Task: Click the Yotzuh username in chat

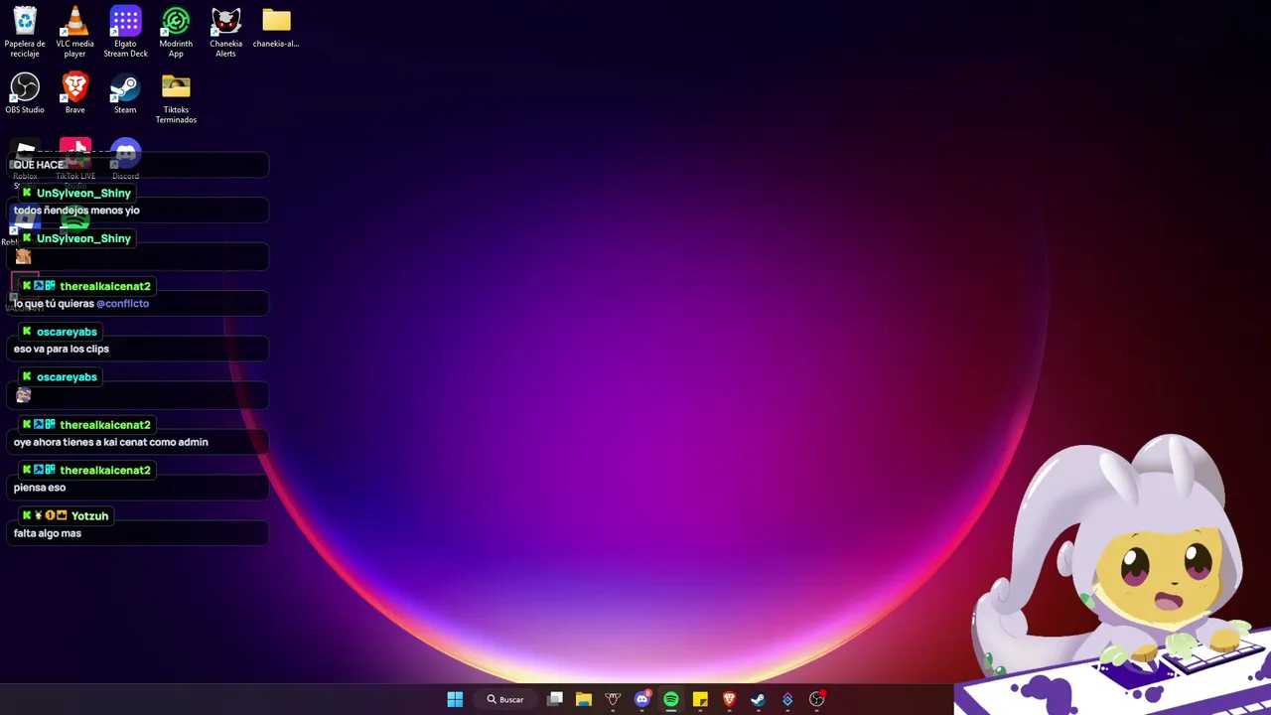Action: 89,516
